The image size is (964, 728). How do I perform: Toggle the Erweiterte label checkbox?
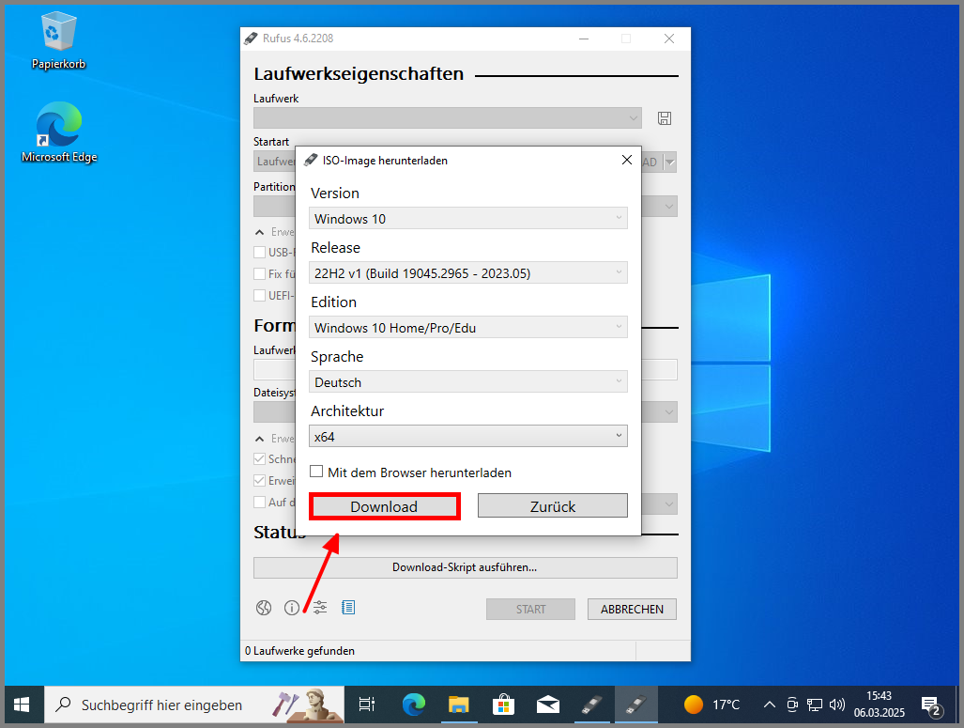click(x=259, y=481)
